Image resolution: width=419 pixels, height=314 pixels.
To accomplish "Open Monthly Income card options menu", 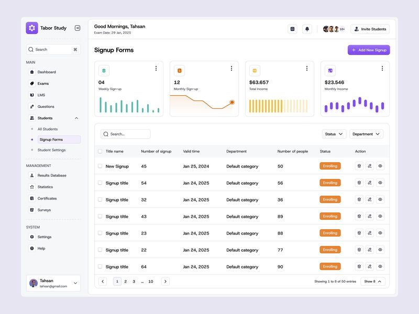I will click(382, 69).
